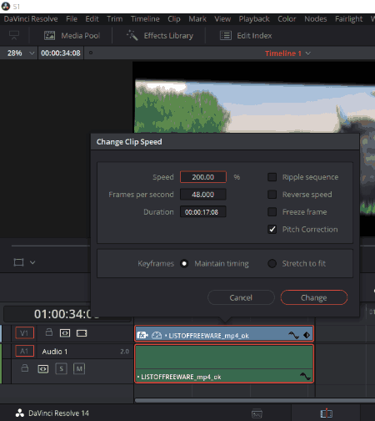Toggle auto track selector on V1
The width and height of the screenshot is (375, 421).
65,333
